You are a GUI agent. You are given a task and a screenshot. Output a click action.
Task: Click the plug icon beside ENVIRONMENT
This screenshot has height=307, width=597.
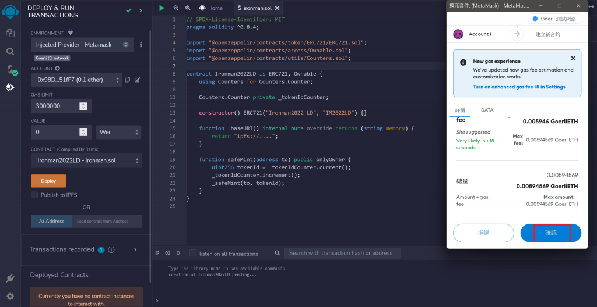(70, 33)
